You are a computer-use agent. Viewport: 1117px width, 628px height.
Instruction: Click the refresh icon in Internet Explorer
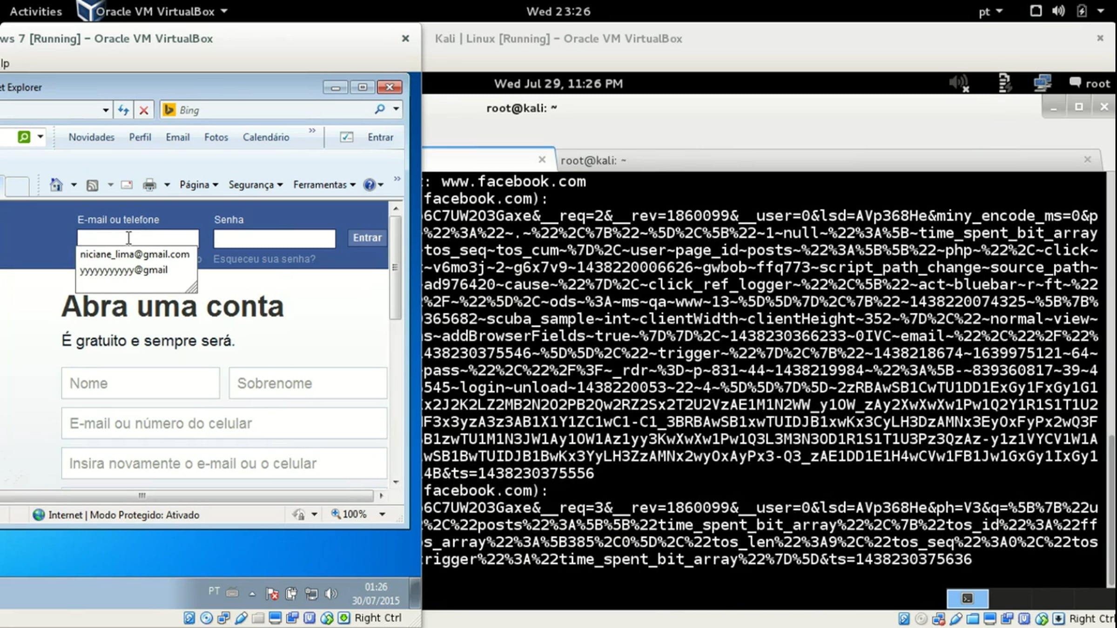click(123, 110)
